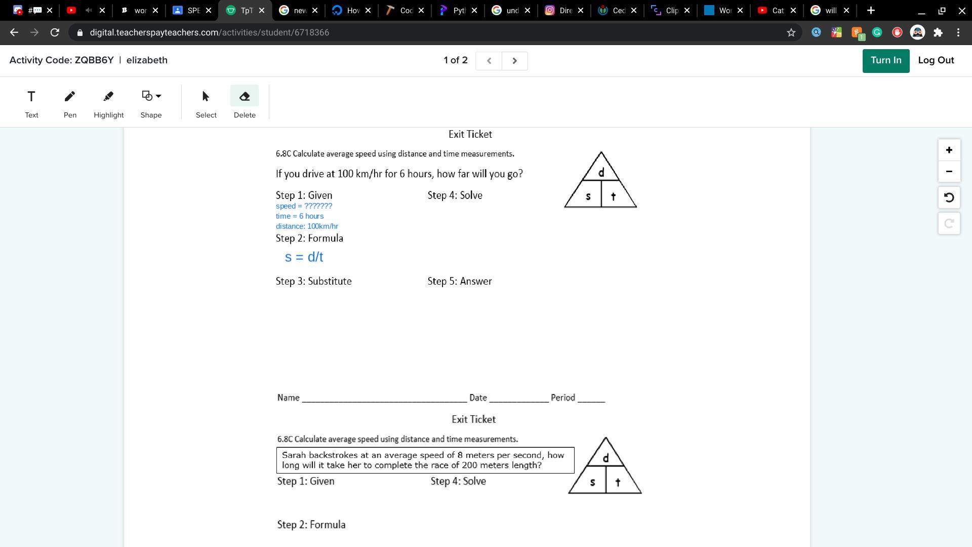Viewport: 972px width, 547px height.
Task: Open Chrome extensions puzzle icon
Action: tap(938, 32)
